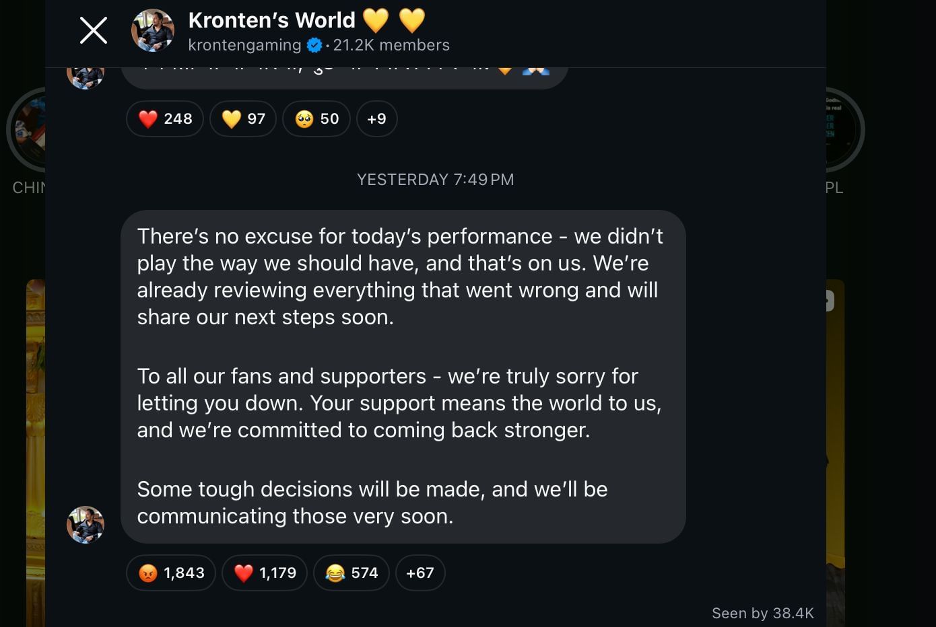Click sender avatar beside the apology message
This screenshot has height=627, width=936.
(x=86, y=525)
